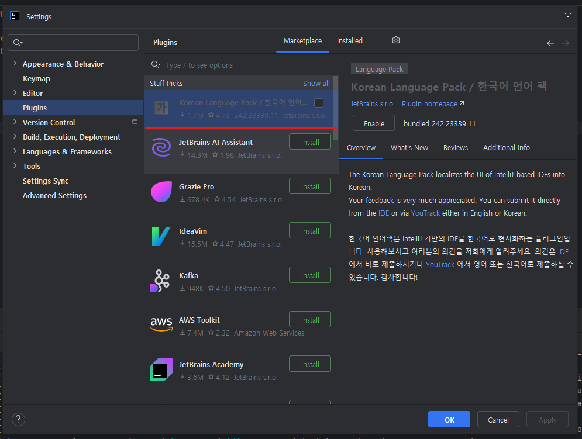Screen dimensions: 582x439
Task: Click the search magnifier in the settings search box
Action: pyautogui.click(x=18, y=43)
